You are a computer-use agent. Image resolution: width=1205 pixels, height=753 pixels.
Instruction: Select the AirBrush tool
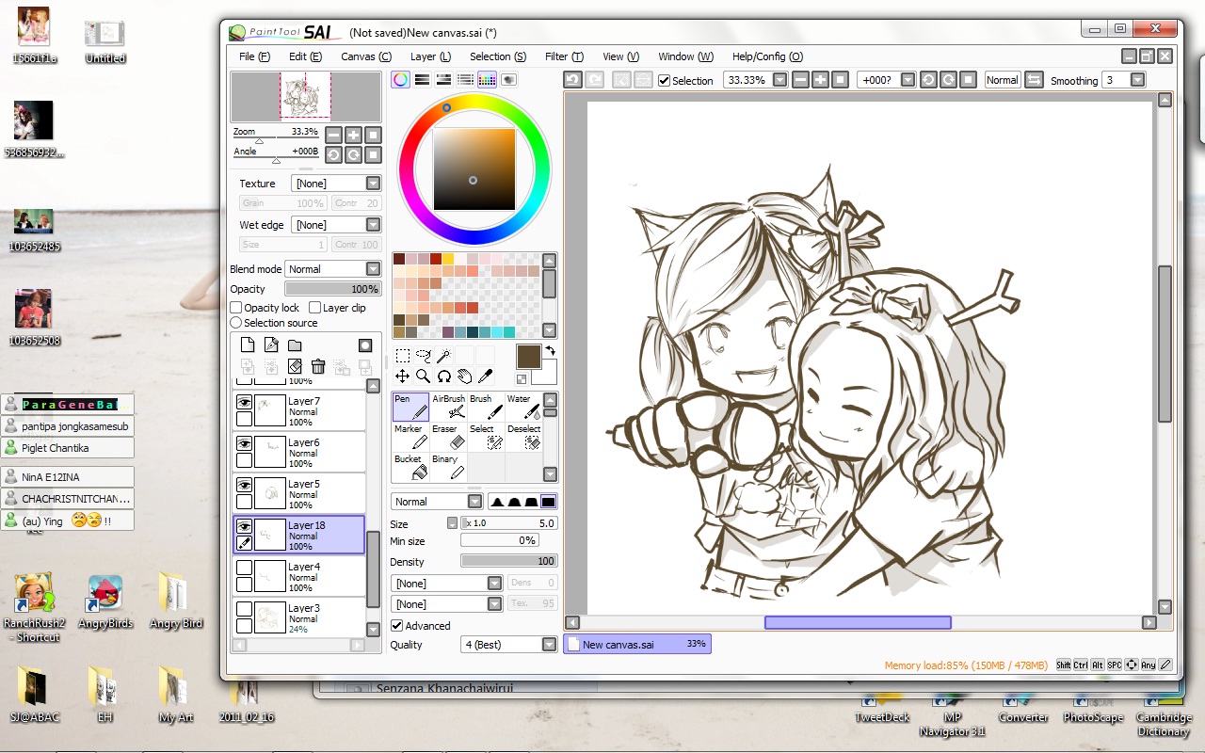(x=448, y=407)
